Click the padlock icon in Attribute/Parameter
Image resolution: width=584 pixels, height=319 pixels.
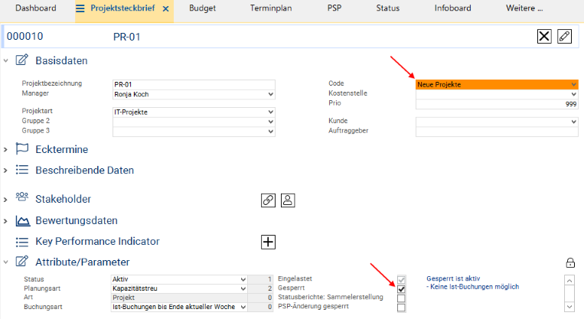569,262
